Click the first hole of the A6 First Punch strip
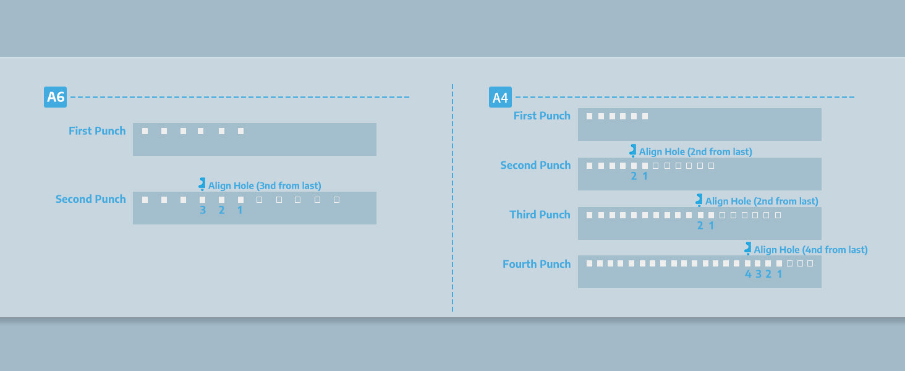The width and height of the screenshot is (905, 371). (145, 131)
